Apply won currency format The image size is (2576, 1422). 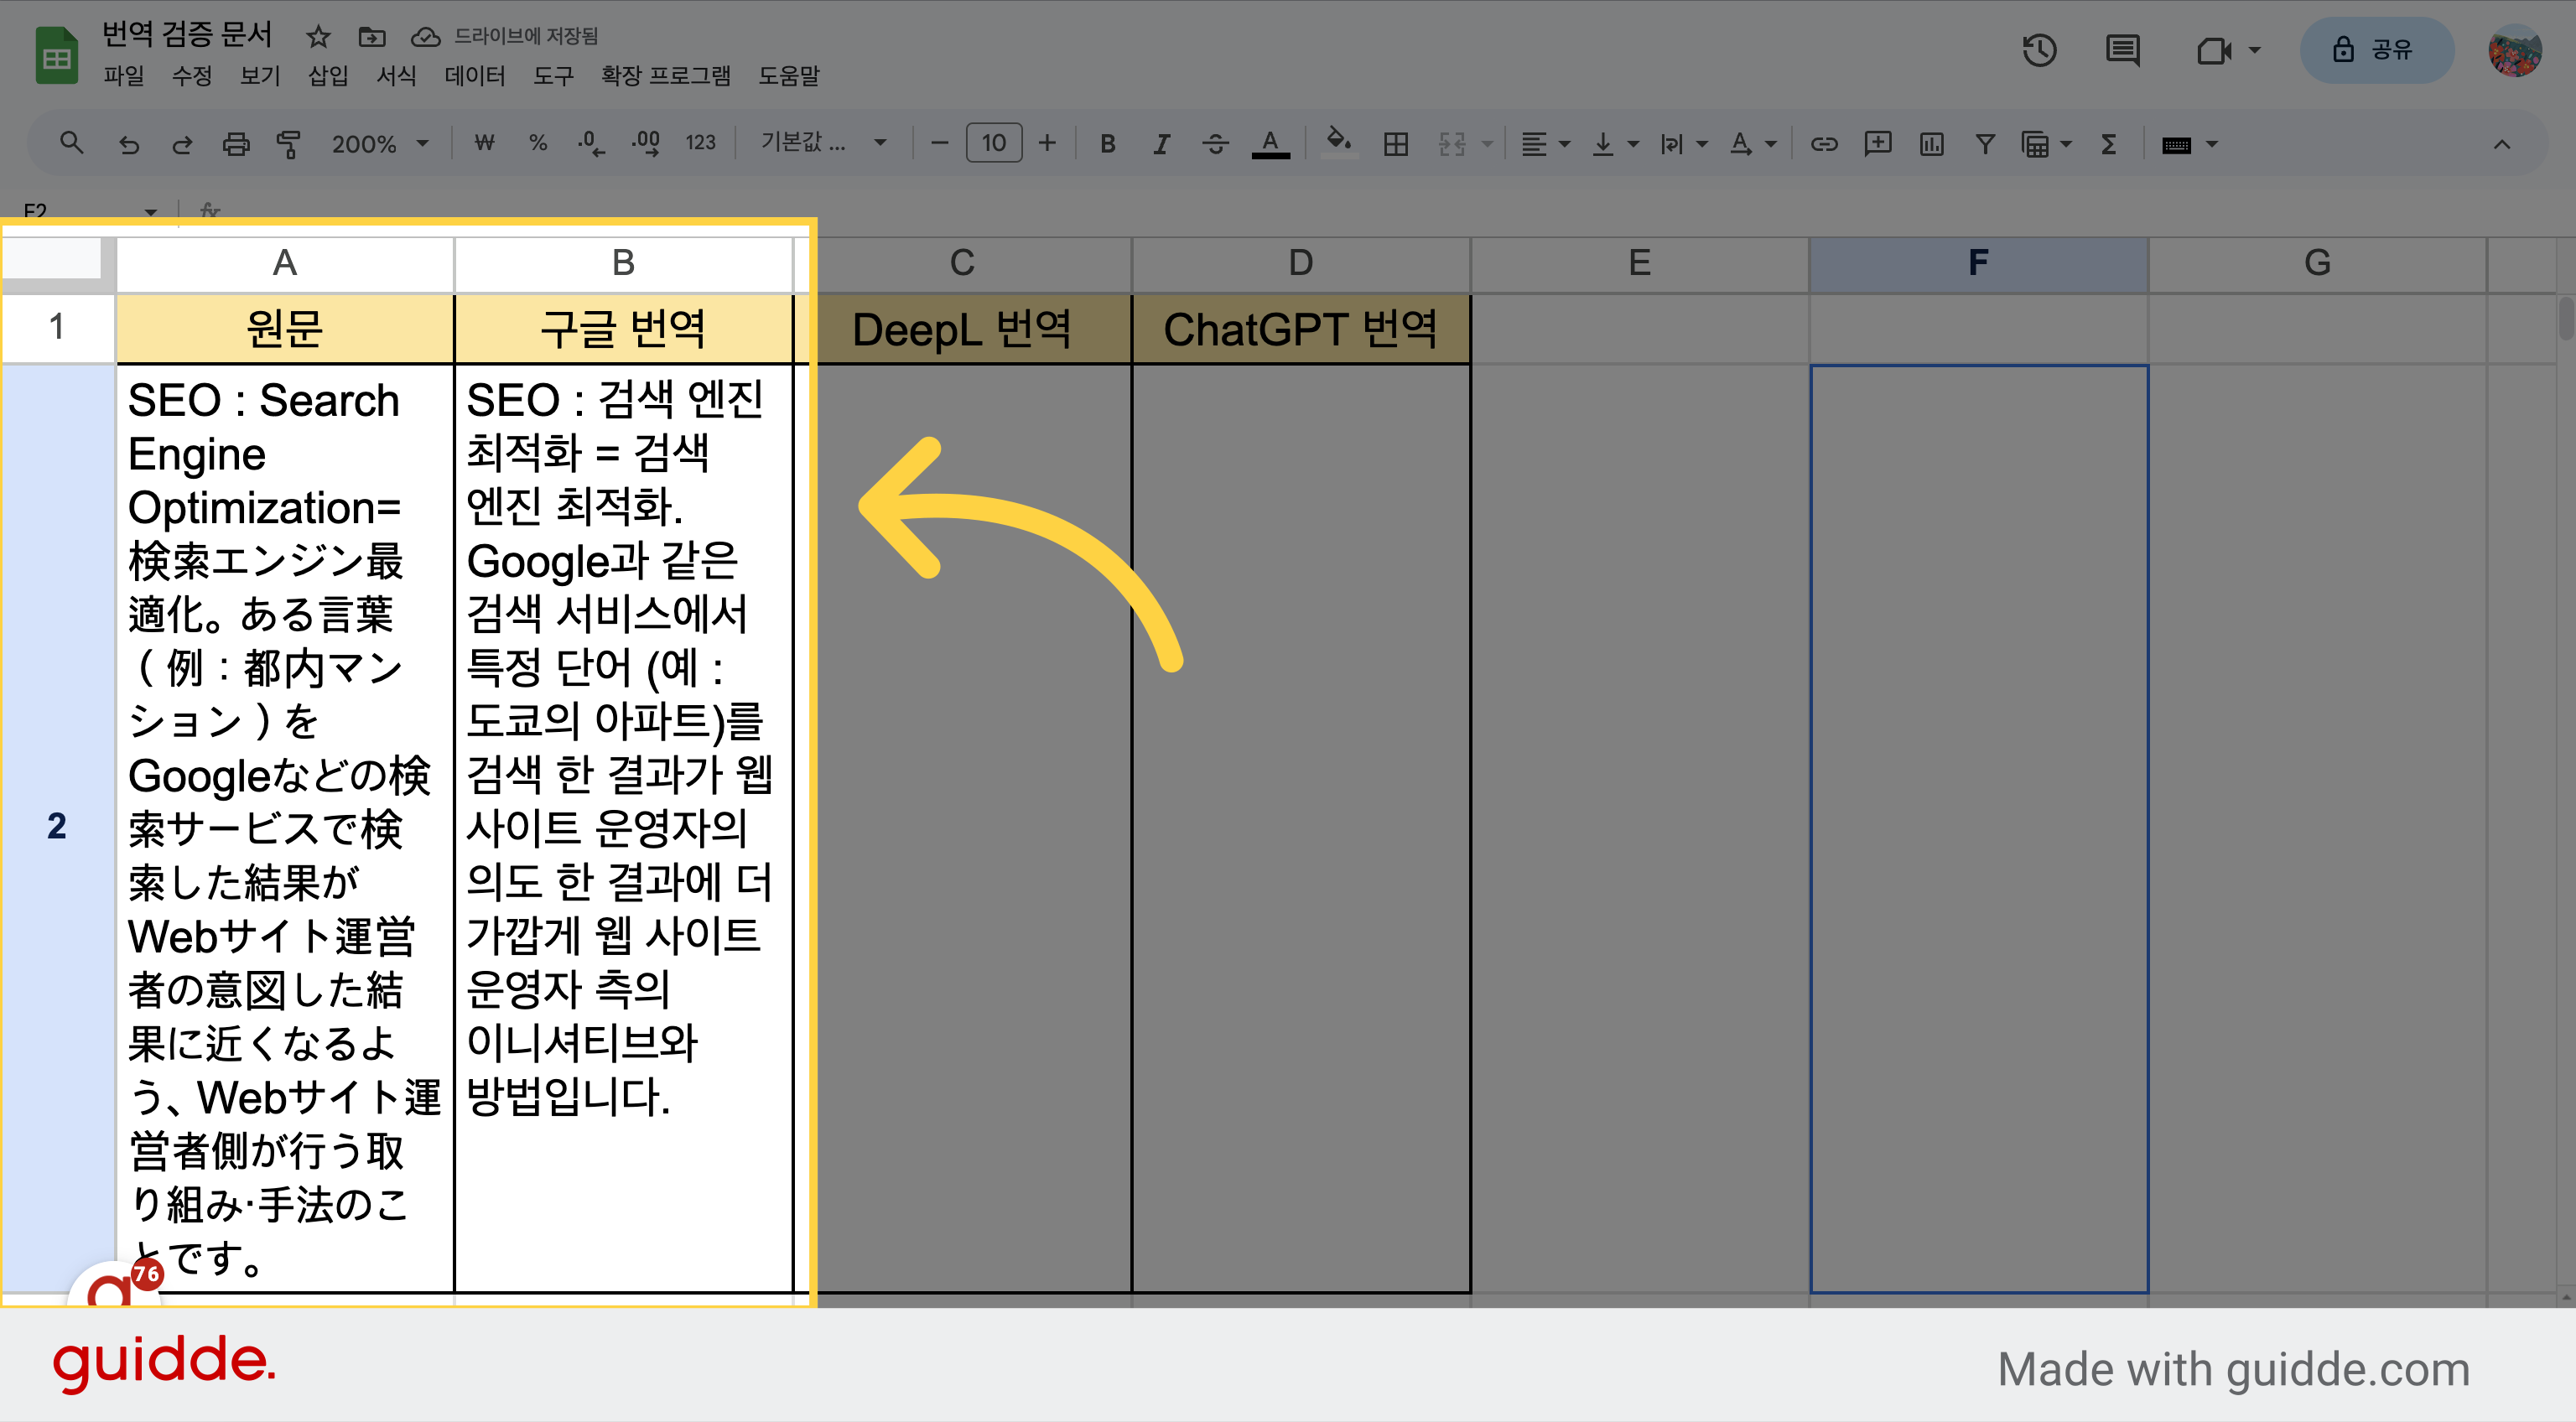[x=484, y=143]
